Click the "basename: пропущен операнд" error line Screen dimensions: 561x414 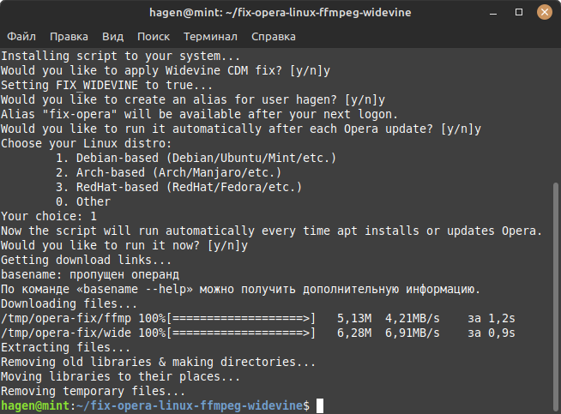pyautogui.click(x=90, y=274)
